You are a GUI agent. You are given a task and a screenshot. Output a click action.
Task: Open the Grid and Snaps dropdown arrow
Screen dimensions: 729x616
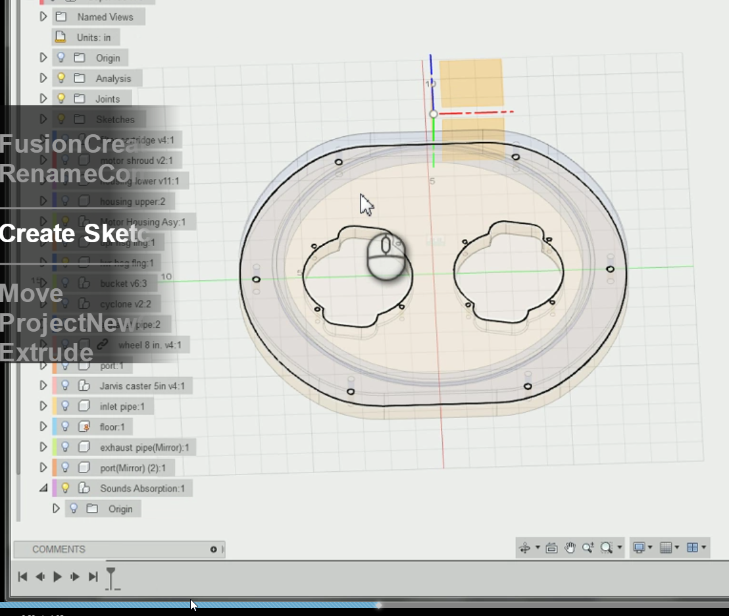[676, 548]
